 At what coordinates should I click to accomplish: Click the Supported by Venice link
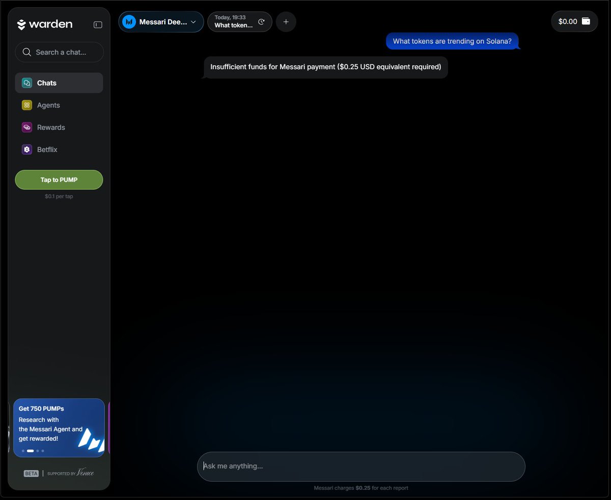click(x=71, y=473)
